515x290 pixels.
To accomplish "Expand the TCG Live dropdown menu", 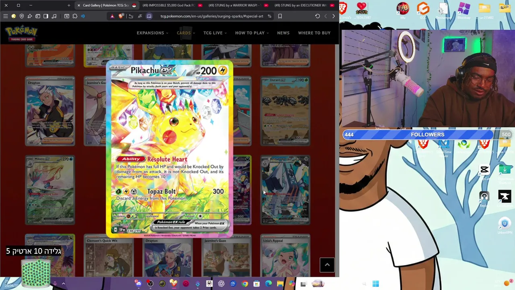I will [215, 33].
